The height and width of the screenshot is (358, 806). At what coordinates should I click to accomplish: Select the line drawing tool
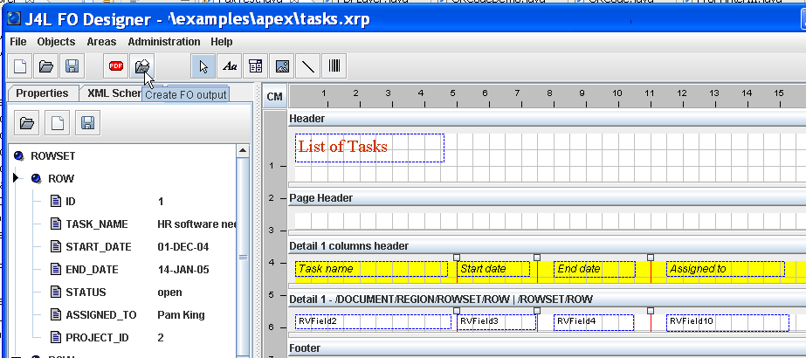pos(308,66)
